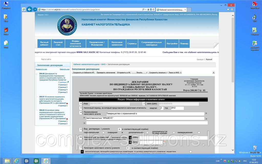The width and height of the screenshot is (262, 164).
Task: Open Excel from the taskbar
Action: tap(36, 161)
